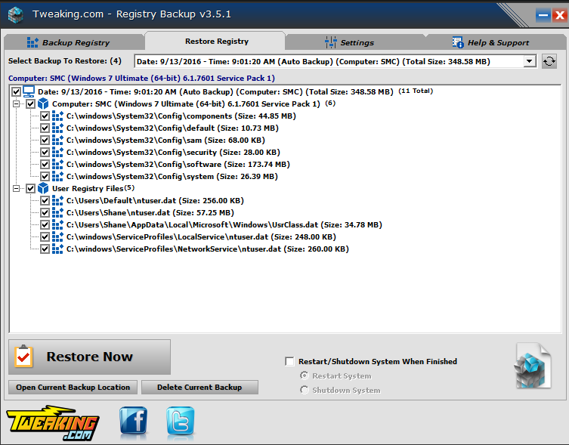Open the Backup Registry tab

tap(74, 42)
